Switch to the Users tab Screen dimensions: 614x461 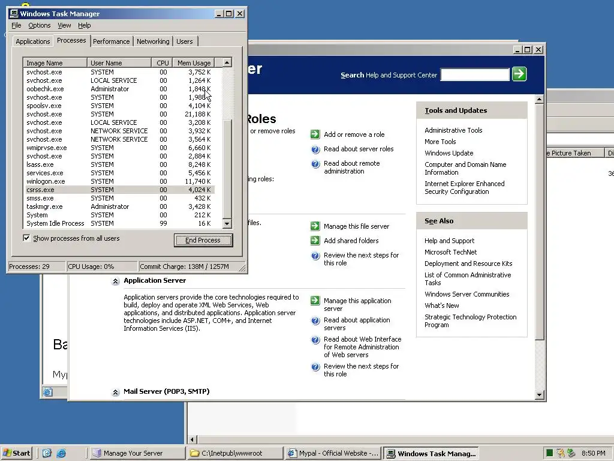pyautogui.click(x=185, y=41)
